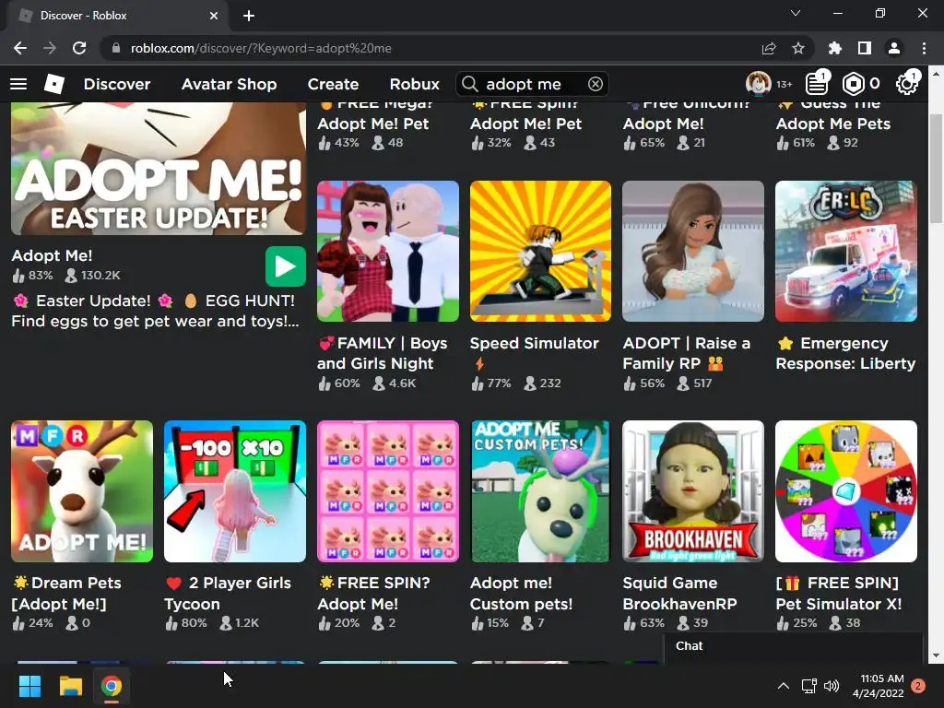Toggle the browser side panel icon
Screen dimensions: 944x708
tap(865, 48)
